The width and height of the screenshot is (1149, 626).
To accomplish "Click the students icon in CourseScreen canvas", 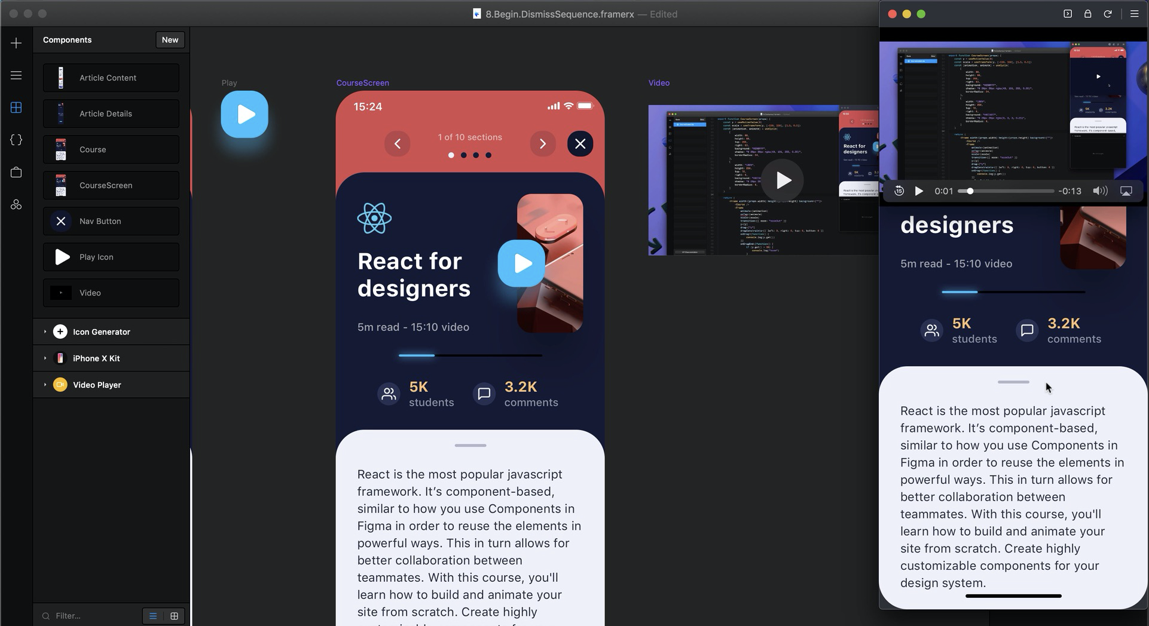I will coord(389,394).
